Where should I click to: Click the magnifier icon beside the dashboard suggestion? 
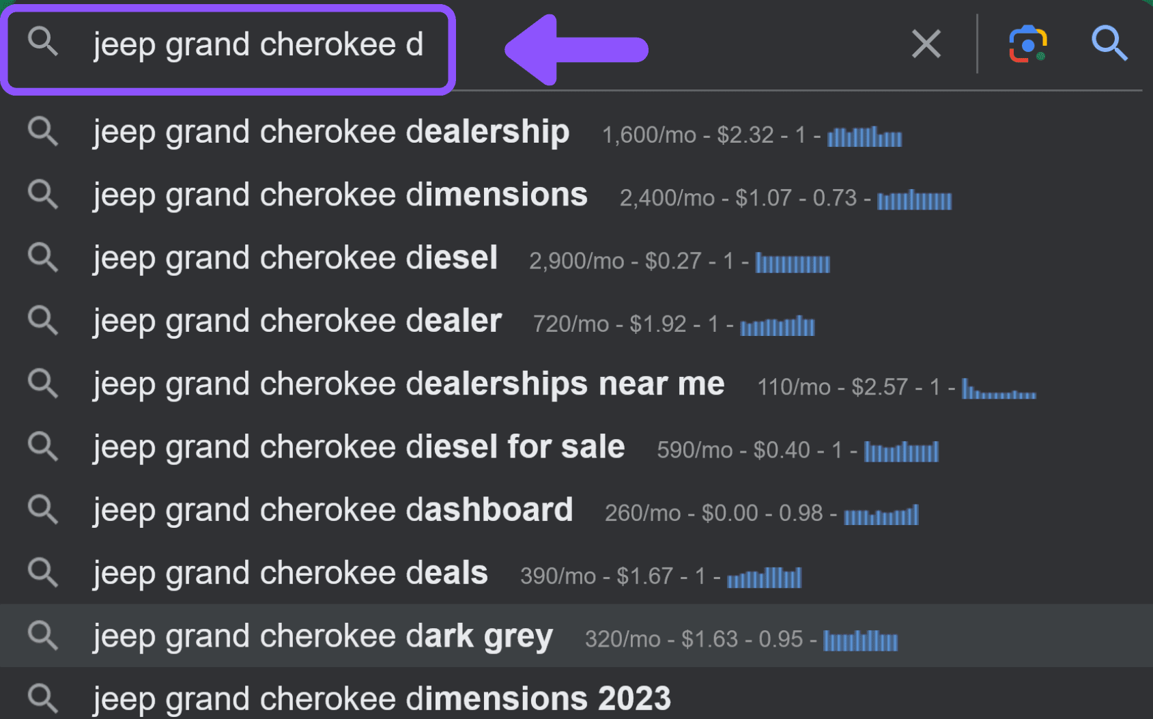(x=43, y=510)
